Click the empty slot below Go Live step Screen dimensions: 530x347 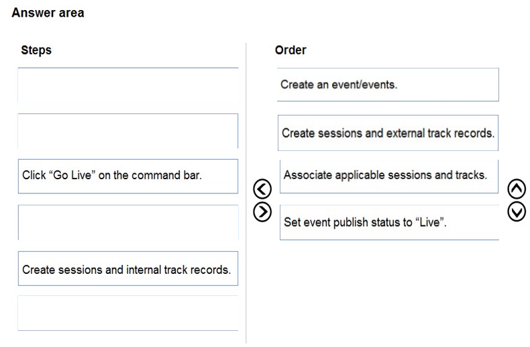pyautogui.click(x=128, y=222)
